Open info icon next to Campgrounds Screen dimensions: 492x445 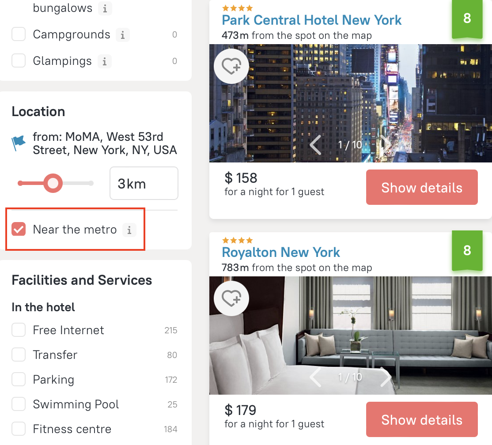[123, 35]
